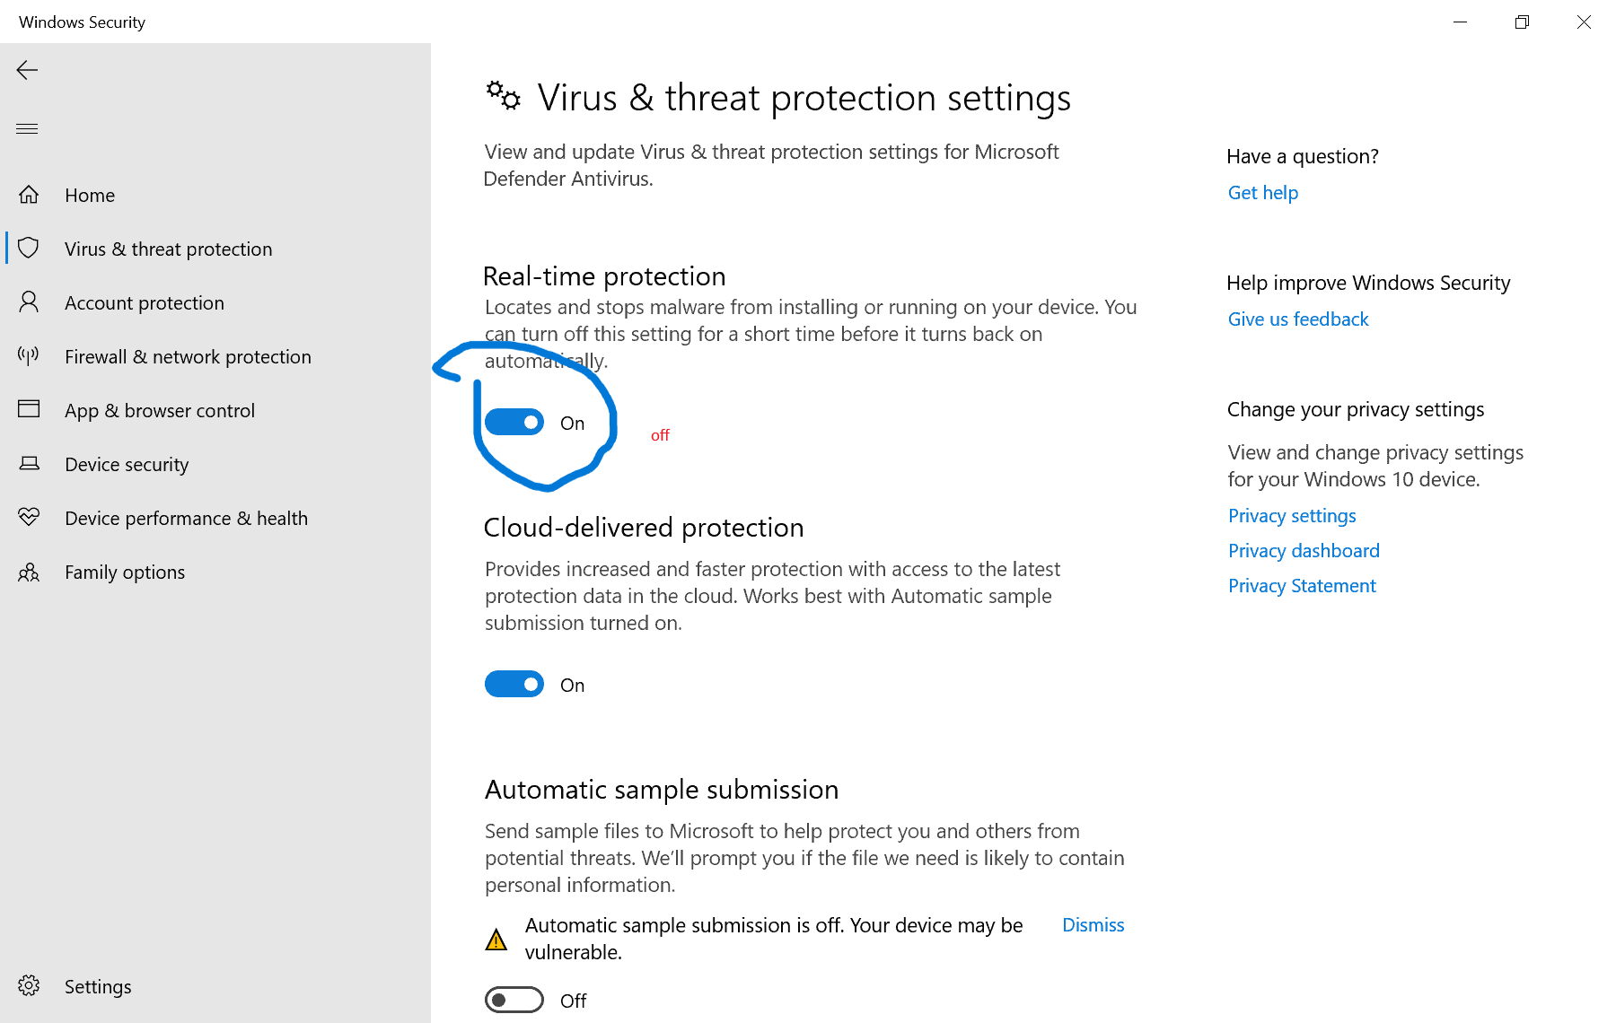Select Family options menu label
The width and height of the screenshot is (1616, 1023).
coord(125,573)
